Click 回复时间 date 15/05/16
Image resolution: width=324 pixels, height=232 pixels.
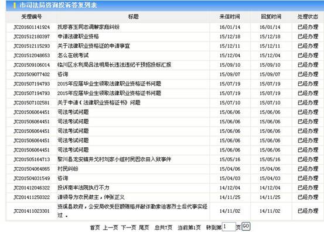pos(270,160)
